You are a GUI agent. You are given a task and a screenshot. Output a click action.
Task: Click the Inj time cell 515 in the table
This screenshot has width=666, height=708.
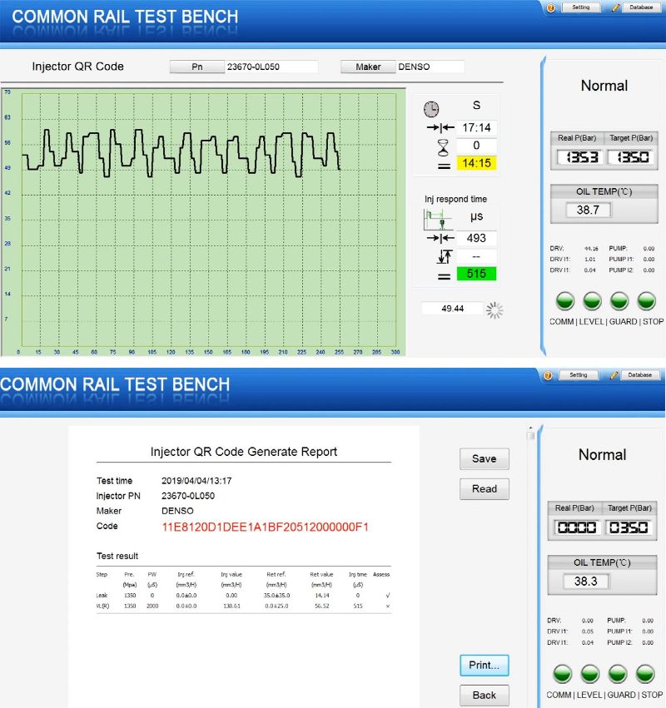(x=358, y=606)
